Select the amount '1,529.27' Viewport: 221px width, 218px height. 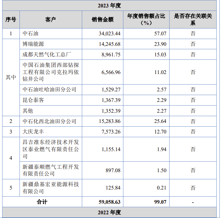111,89
